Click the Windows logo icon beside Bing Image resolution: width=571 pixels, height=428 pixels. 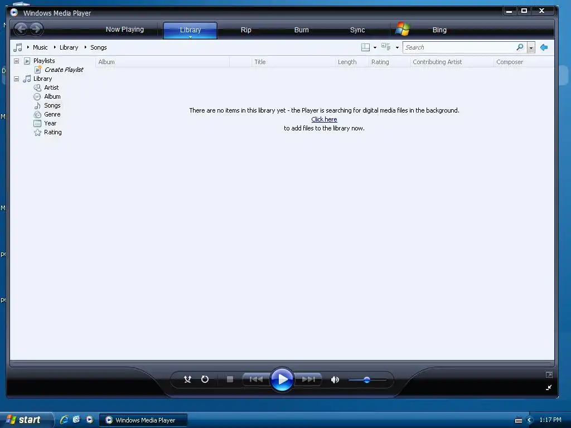tap(403, 29)
